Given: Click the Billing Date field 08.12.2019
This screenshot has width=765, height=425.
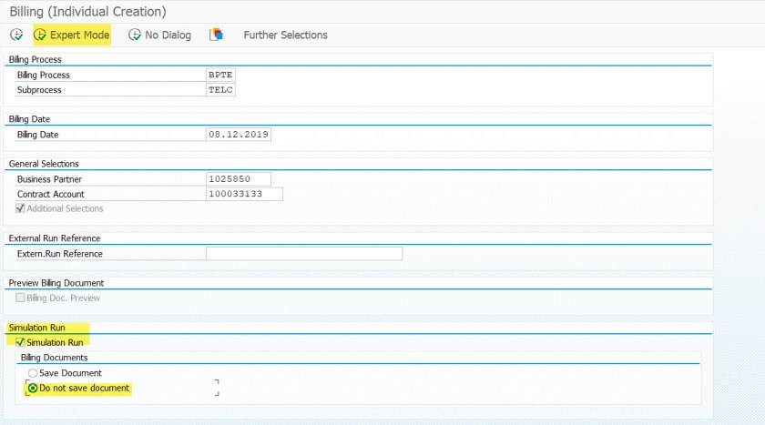Looking at the screenshot, I should coord(239,135).
